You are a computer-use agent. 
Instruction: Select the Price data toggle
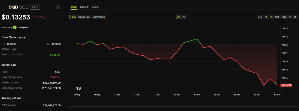point(73,17)
